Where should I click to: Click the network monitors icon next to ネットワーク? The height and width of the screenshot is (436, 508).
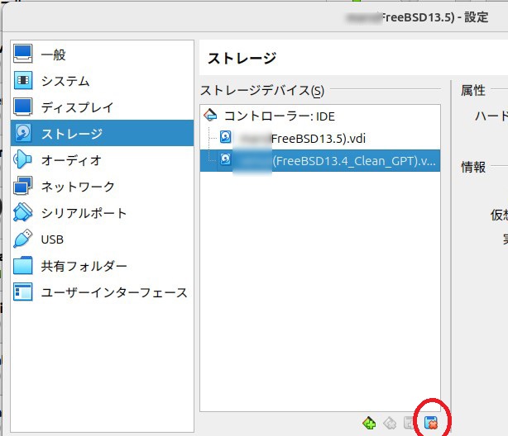pyautogui.click(x=23, y=186)
